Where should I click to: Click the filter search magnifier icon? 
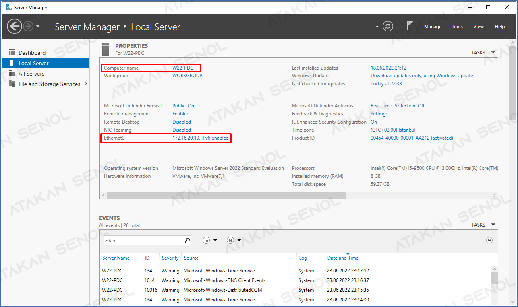coord(187,240)
